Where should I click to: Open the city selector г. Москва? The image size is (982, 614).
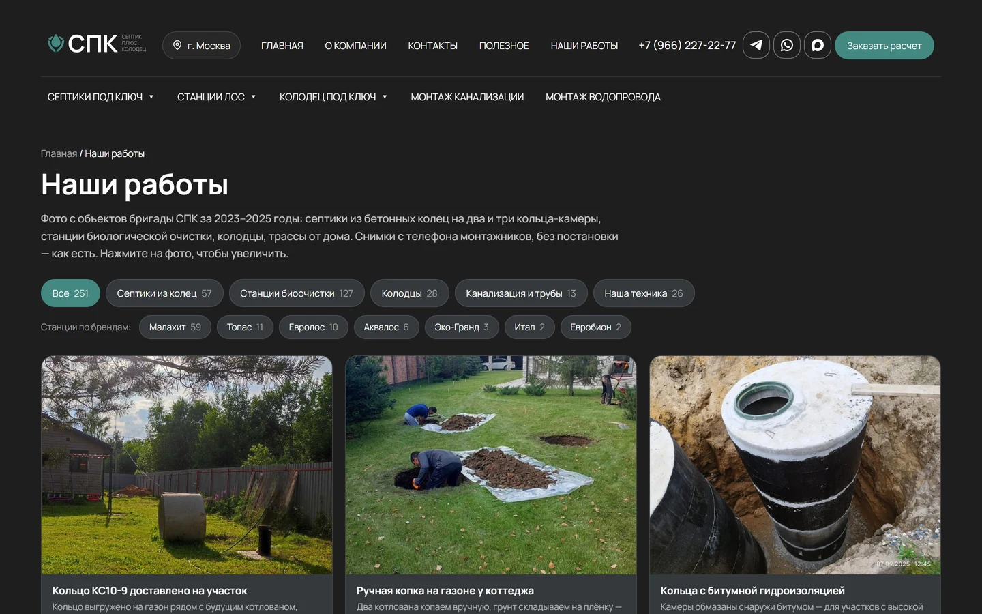pyautogui.click(x=201, y=45)
